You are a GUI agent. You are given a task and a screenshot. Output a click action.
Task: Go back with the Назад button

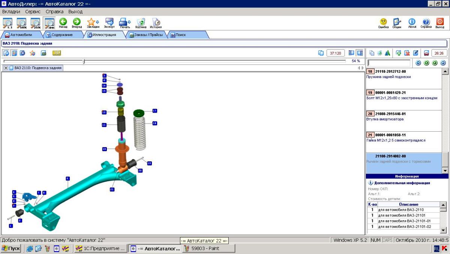(63, 23)
